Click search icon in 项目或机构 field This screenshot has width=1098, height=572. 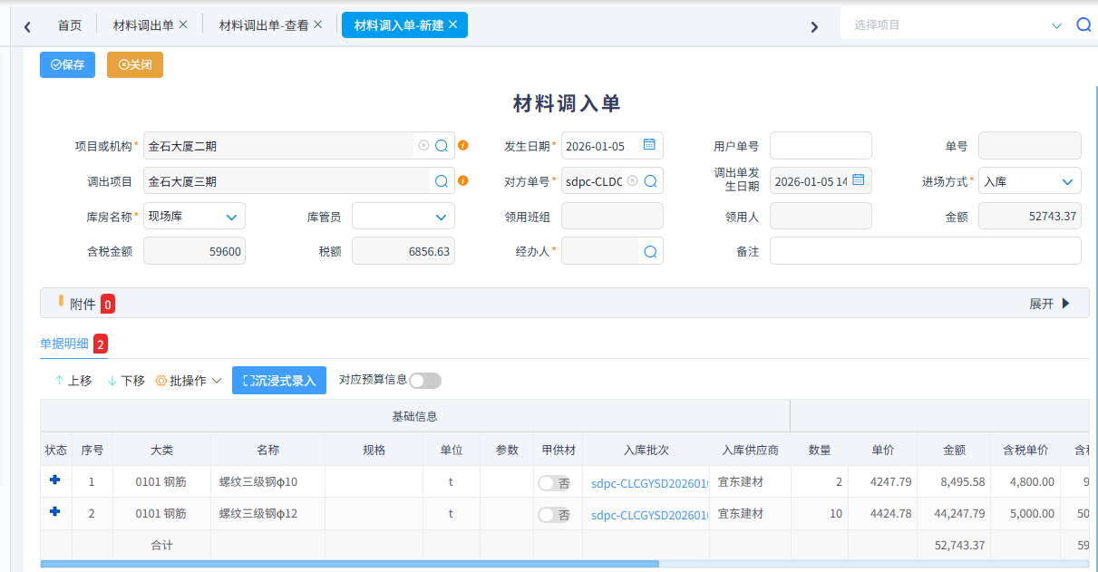[442, 146]
